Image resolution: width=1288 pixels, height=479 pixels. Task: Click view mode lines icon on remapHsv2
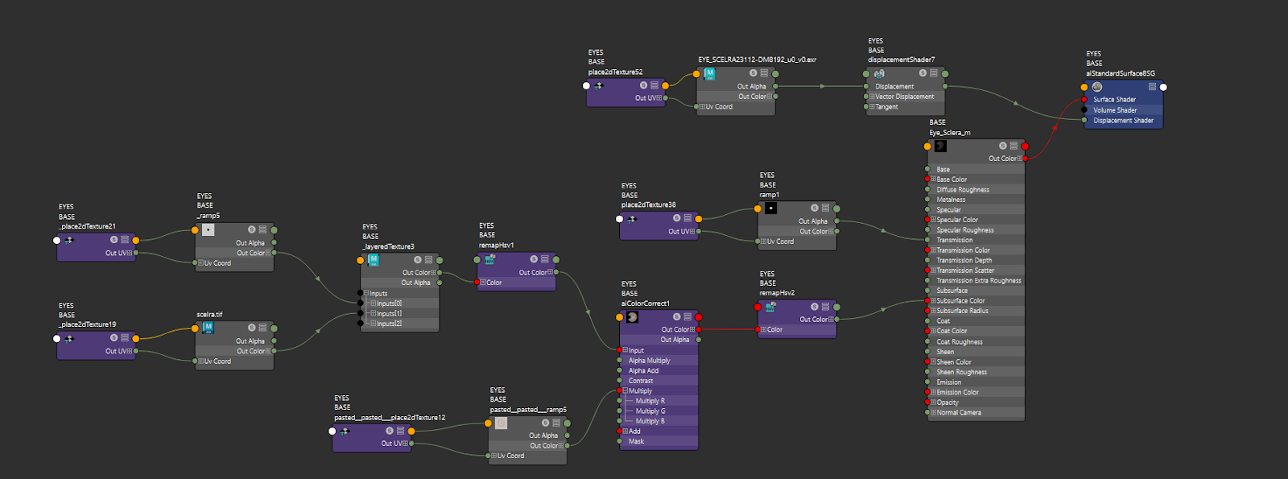pyautogui.click(x=825, y=307)
